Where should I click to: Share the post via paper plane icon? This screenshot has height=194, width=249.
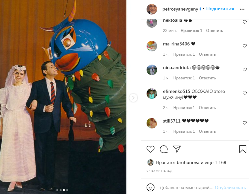point(177,149)
